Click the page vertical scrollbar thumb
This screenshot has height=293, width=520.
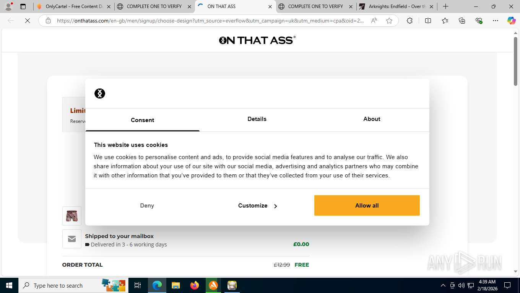click(515, 61)
